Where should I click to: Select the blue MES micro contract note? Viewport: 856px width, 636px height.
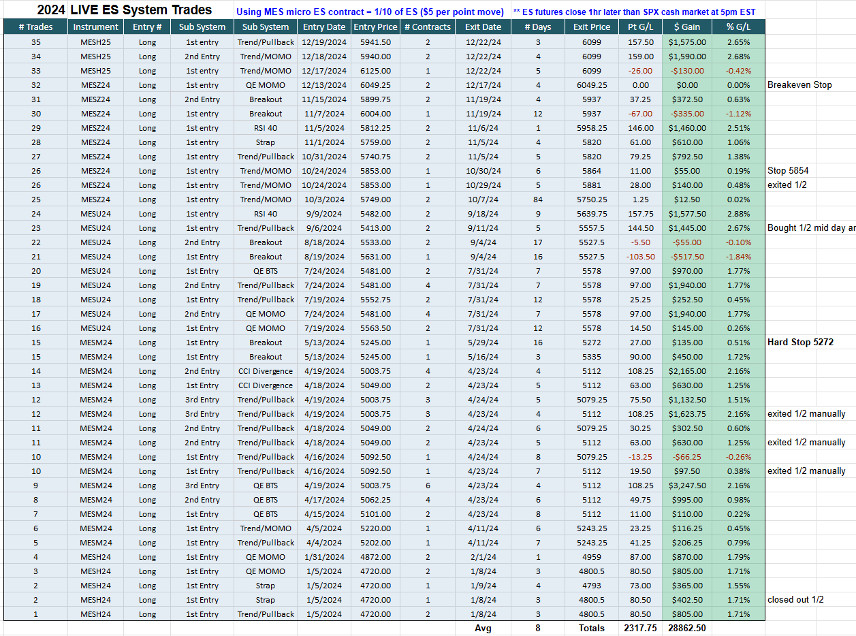point(370,12)
